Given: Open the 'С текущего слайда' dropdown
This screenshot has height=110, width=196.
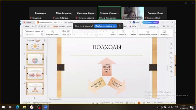Looking at the screenshot, I should [x=53, y=35].
